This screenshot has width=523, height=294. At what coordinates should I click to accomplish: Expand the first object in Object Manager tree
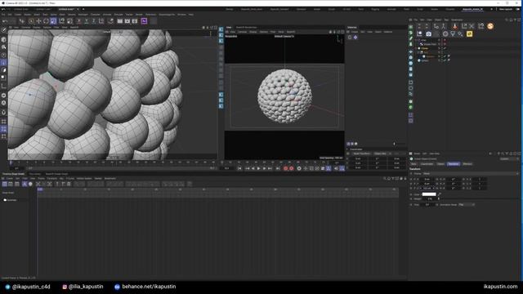coord(416,40)
